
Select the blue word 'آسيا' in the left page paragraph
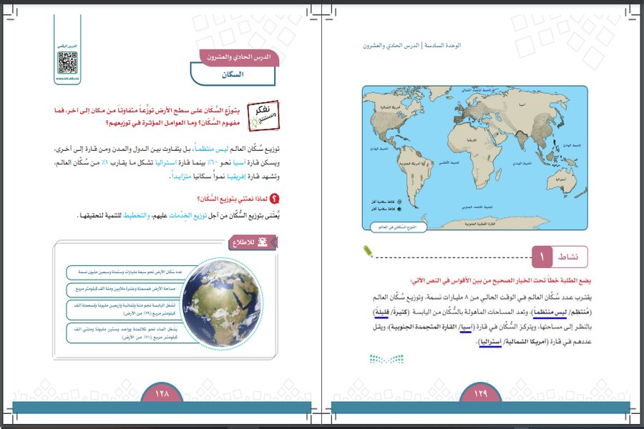click(x=240, y=162)
